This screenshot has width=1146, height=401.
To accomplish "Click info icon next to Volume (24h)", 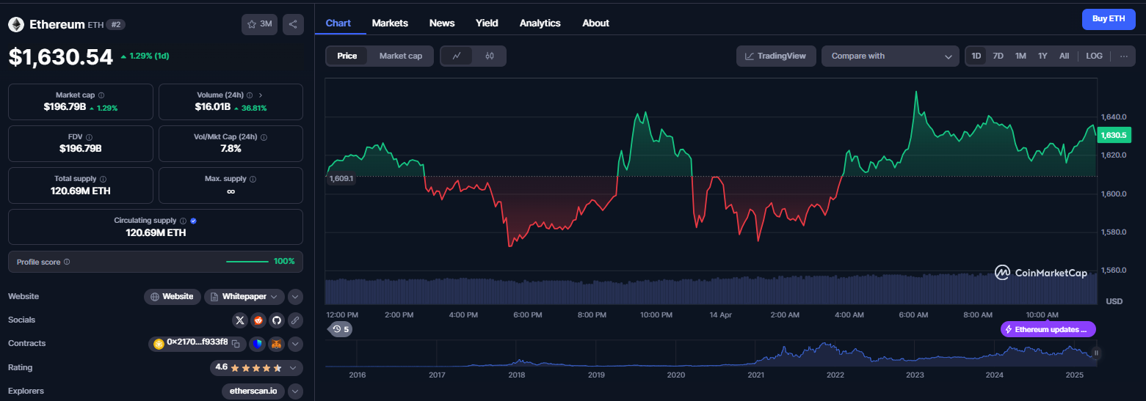I will [x=250, y=95].
